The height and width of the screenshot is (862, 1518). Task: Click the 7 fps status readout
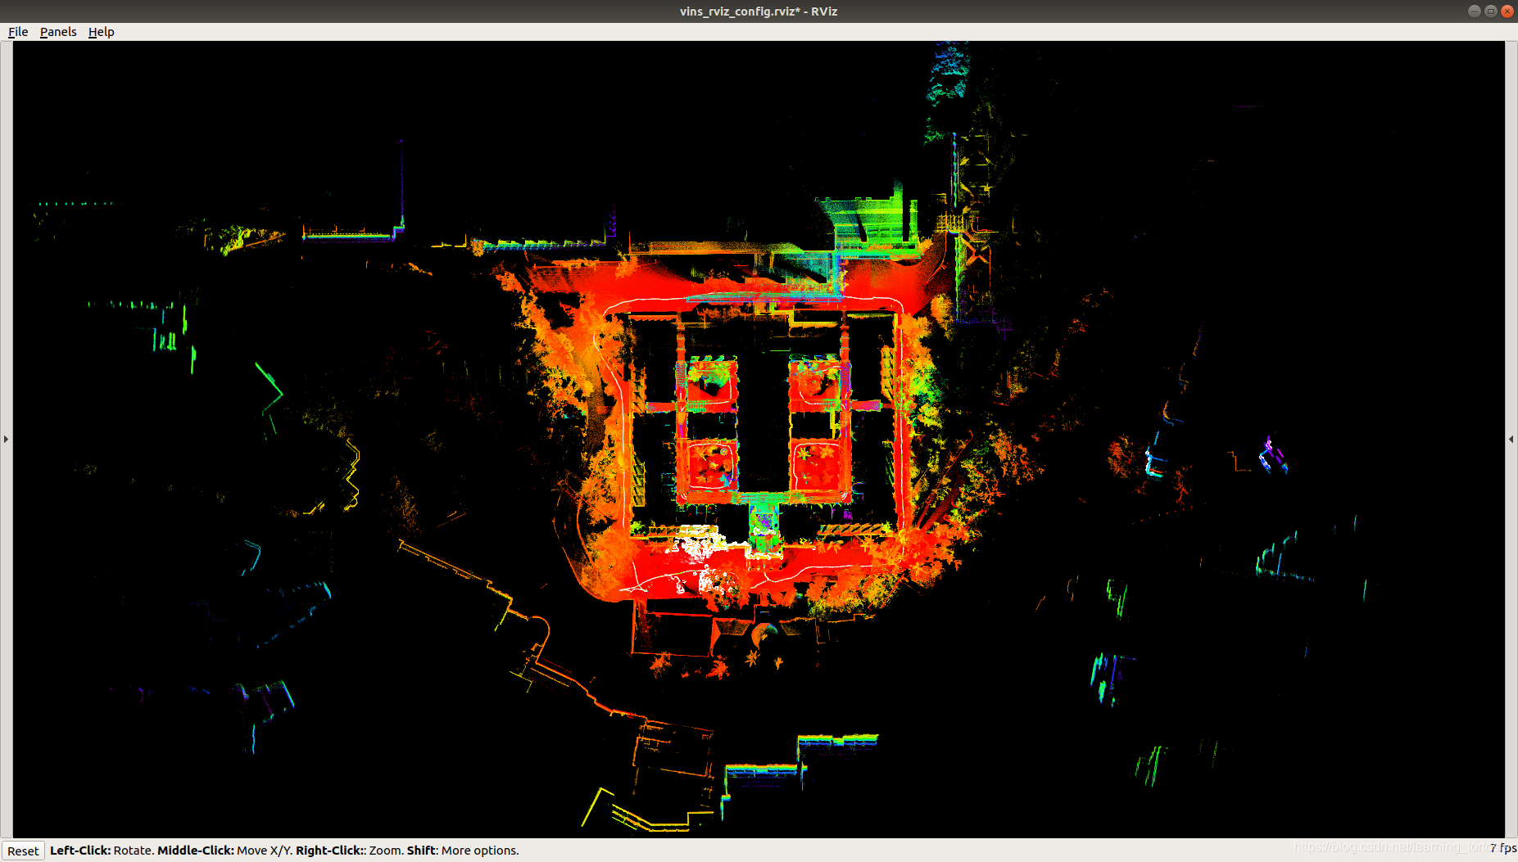coord(1503,848)
